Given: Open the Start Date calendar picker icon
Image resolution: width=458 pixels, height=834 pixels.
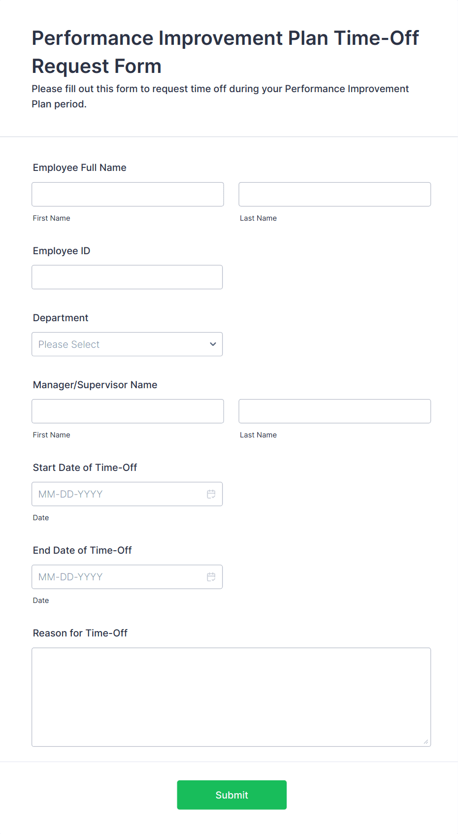Looking at the screenshot, I should 211,494.
